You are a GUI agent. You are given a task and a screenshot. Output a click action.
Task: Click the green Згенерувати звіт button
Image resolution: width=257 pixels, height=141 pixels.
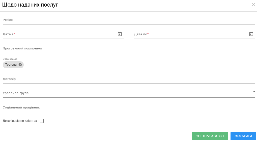pyautogui.click(x=210, y=136)
